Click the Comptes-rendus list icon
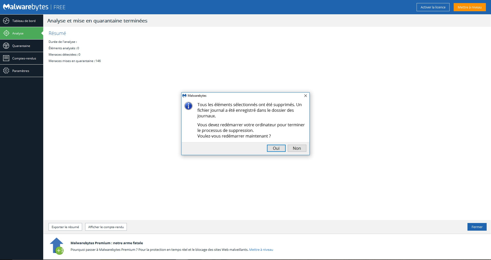Viewport: 491px width, 260px height. click(6, 58)
